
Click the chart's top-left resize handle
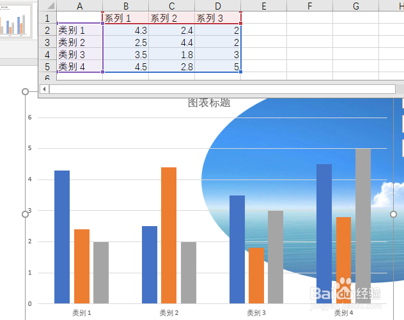click(x=26, y=91)
